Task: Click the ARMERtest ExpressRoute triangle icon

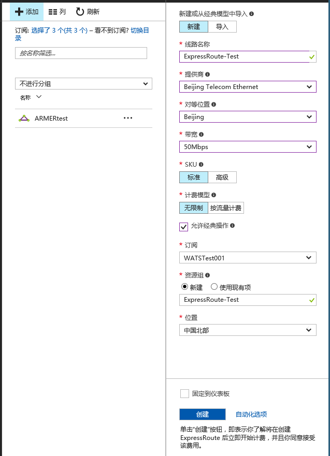Action: 24,118
